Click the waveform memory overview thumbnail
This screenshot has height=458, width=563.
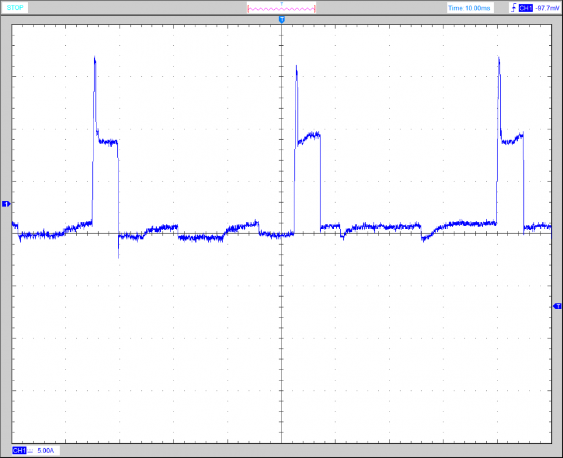pyautogui.click(x=281, y=9)
